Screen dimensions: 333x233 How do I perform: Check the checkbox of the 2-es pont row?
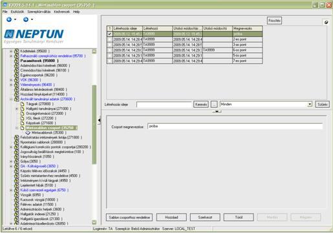[110, 39]
